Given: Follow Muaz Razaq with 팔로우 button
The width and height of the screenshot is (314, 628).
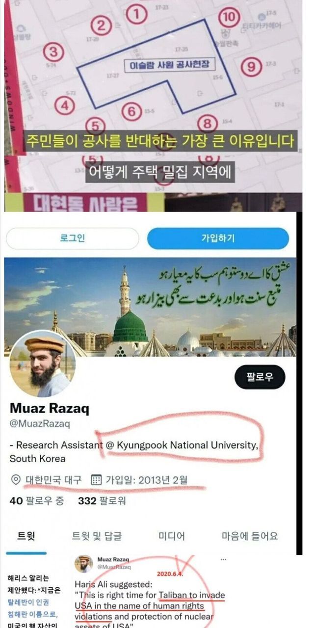Looking at the screenshot, I should 260,377.
